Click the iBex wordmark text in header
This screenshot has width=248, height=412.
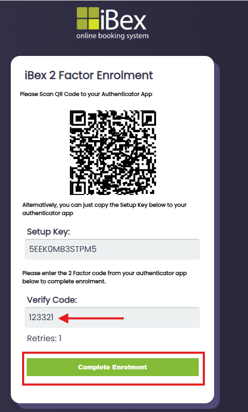(123, 19)
